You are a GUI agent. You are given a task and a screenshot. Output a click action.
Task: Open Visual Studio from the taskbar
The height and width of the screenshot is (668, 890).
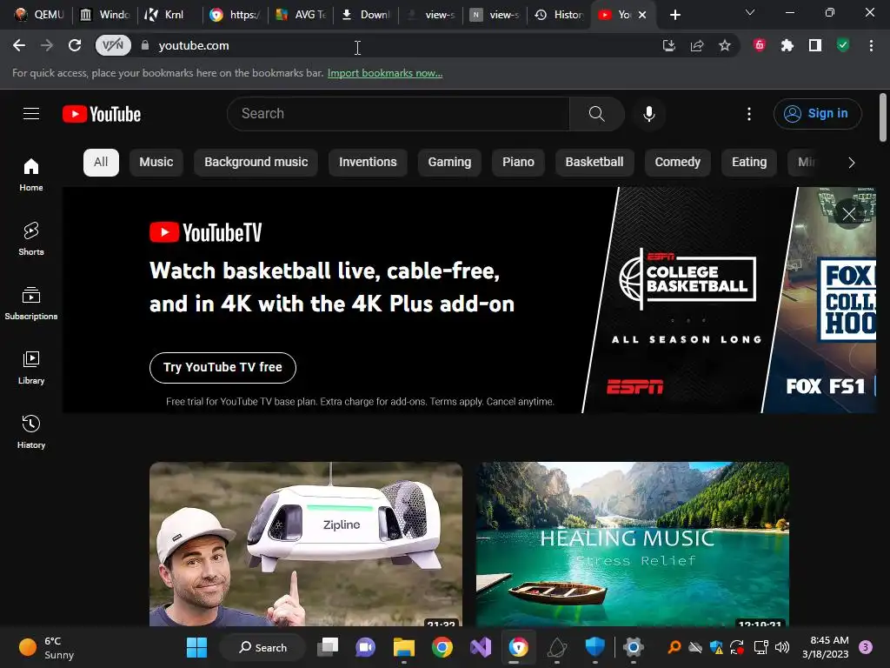480,647
